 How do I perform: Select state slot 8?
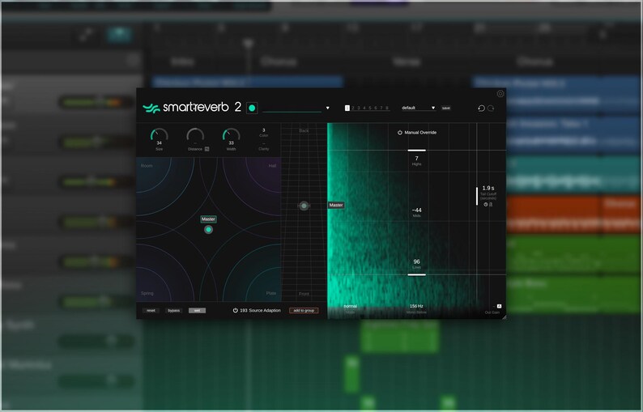pyautogui.click(x=387, y=108)
